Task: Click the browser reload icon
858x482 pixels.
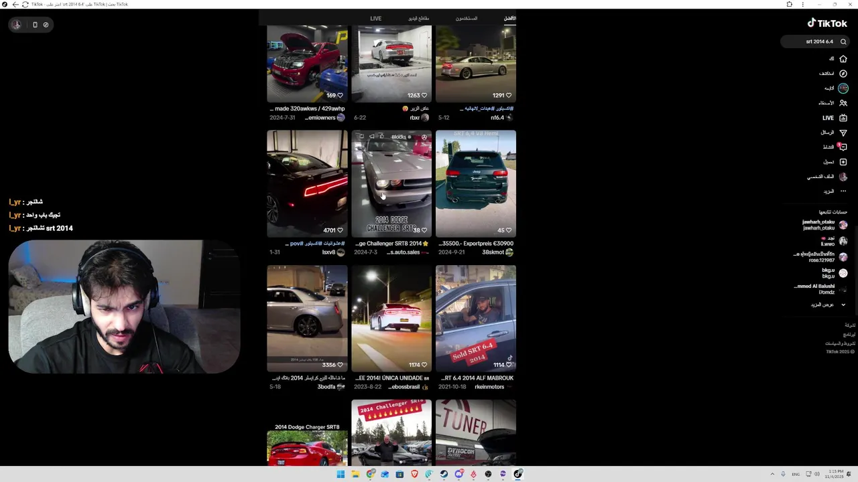Action: [25, 4]
